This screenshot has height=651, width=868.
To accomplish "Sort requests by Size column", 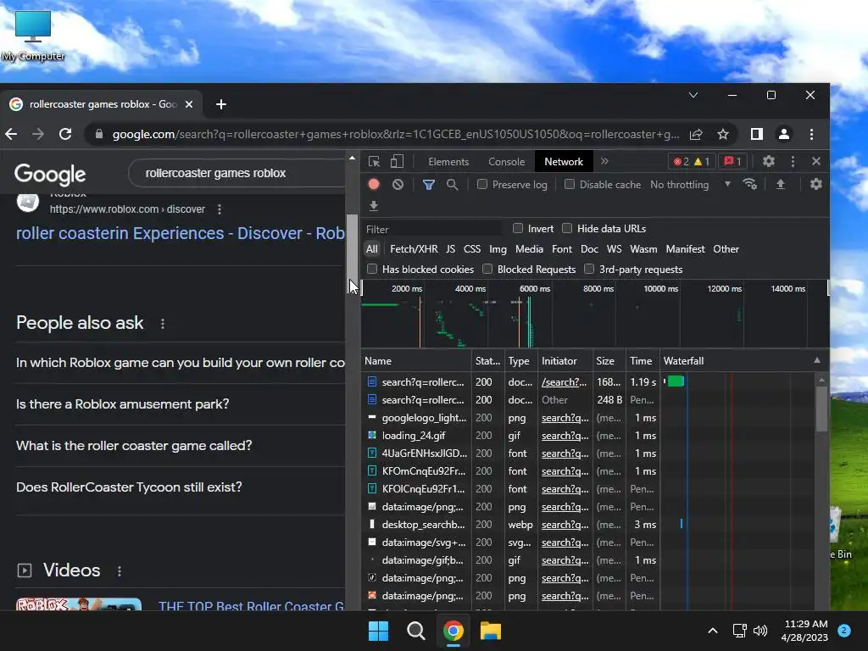I will (x=609, y=361).
